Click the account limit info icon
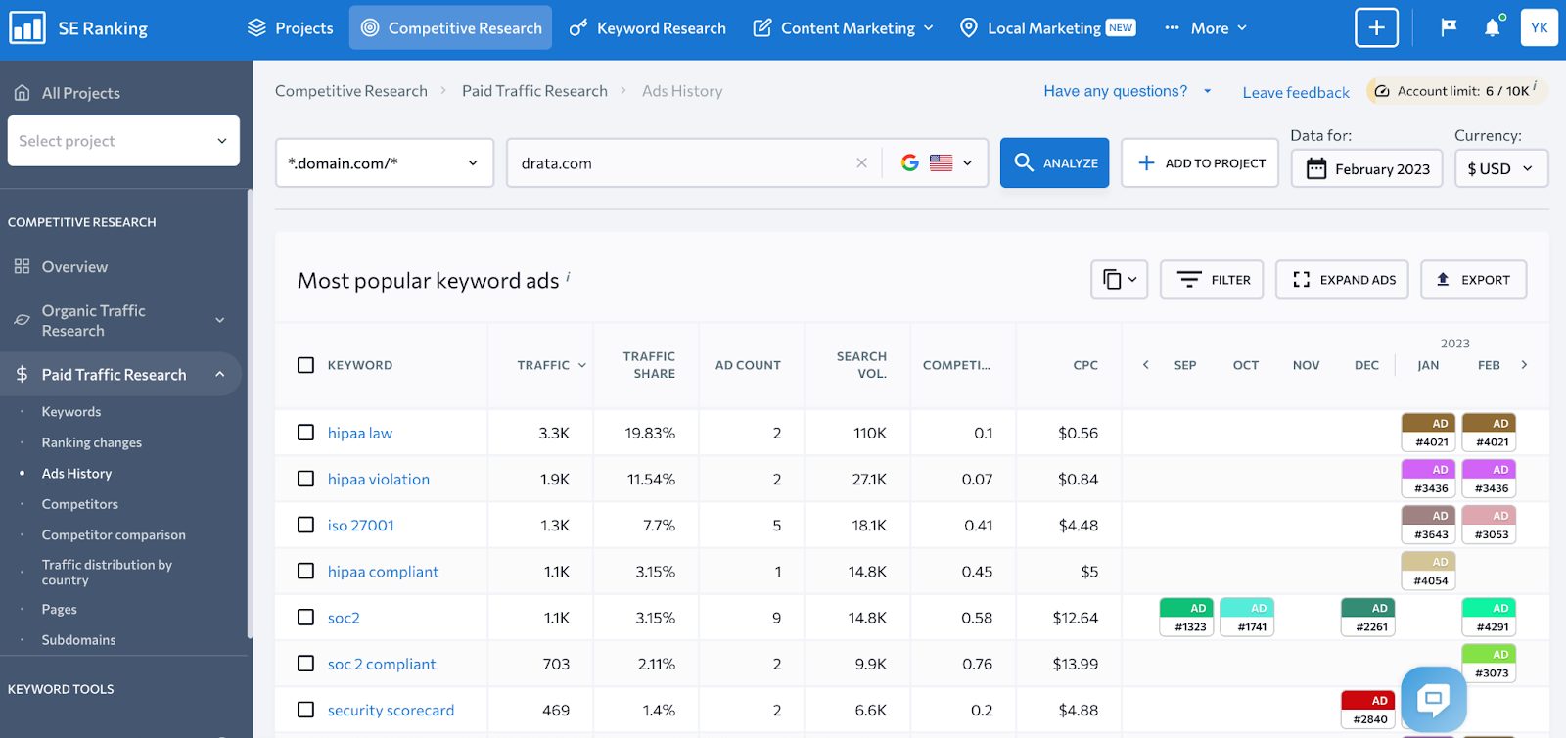Image resolution: width=1566 pixels, height=738 pixels. coord(1535,86)
